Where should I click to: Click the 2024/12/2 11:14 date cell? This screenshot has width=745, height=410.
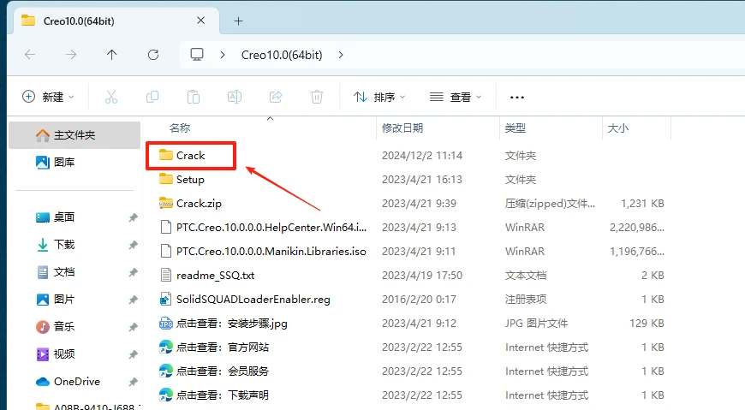tap(422, 155)
